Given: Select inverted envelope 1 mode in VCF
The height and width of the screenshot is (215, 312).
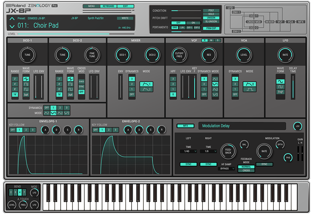Looking at the screenshot, I should tap(215, 84).
